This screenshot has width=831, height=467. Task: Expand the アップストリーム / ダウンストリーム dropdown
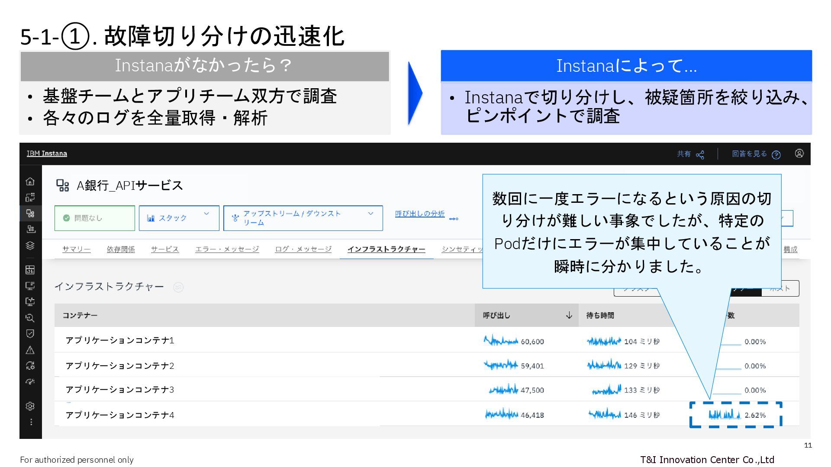[x=303, y=218]
